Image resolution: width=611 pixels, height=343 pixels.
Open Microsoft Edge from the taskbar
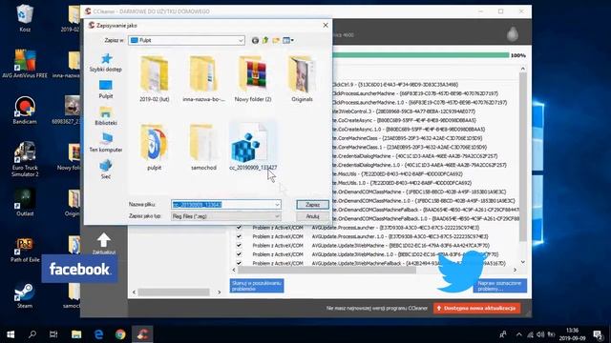point(98,334)
